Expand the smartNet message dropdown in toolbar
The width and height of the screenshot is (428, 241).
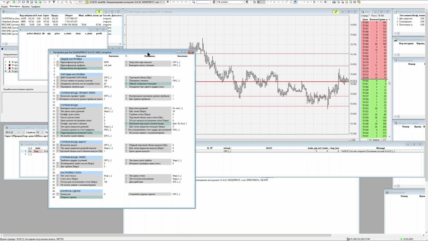(x=163, y=2)
